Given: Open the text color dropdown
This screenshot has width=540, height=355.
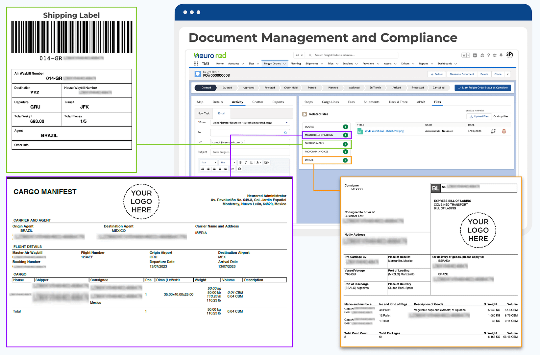Looking at the screenshot, I should 258,162.
